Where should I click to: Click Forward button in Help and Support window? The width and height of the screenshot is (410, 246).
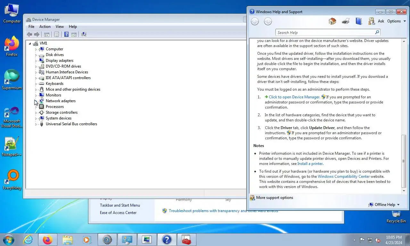tap(268, 21)
